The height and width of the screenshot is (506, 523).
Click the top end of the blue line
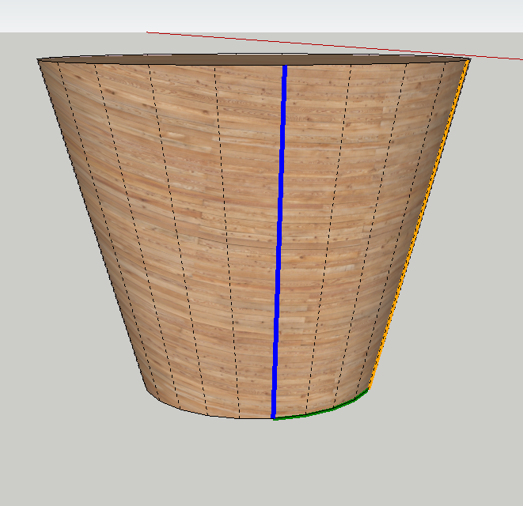pyautogui.click(x=285, y=66)
